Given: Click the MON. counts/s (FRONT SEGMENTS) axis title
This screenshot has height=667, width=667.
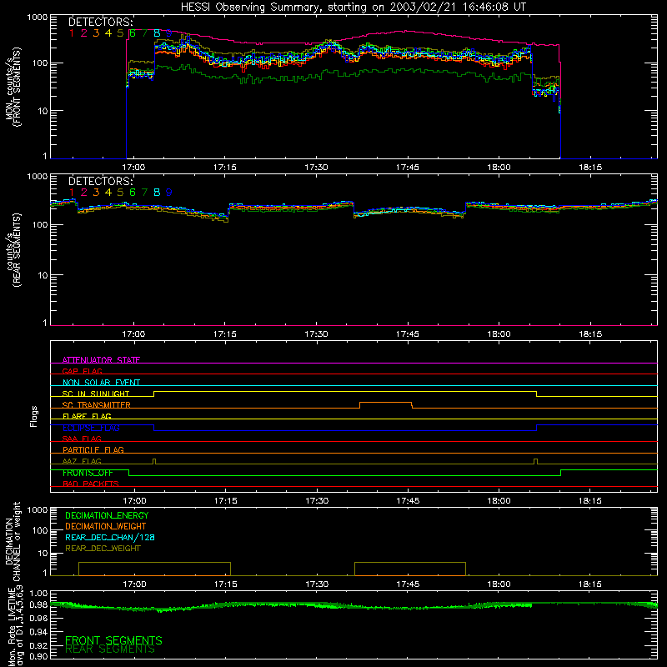Looking at the screenshot, I should click(x=13, y=88).
